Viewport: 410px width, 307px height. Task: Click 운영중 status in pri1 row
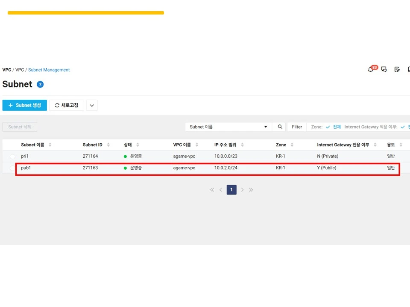pyautogui.click(x=136, y=156)
